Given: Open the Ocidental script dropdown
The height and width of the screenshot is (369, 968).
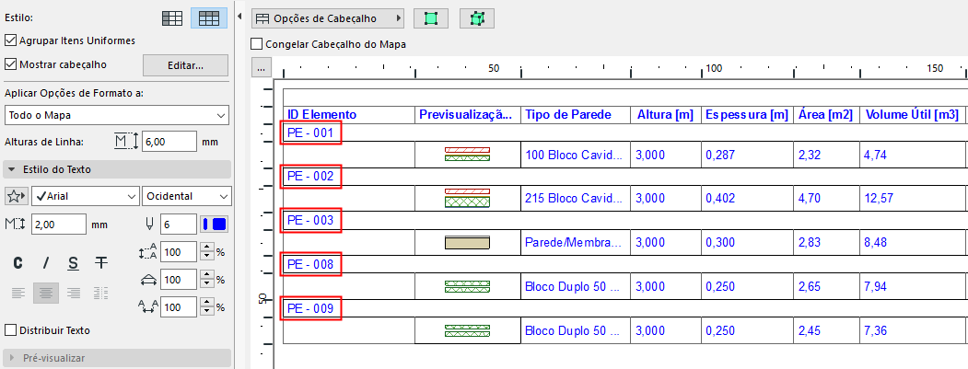Looking at the screenshot, I should pyautogui.click(x=186, y=196).
